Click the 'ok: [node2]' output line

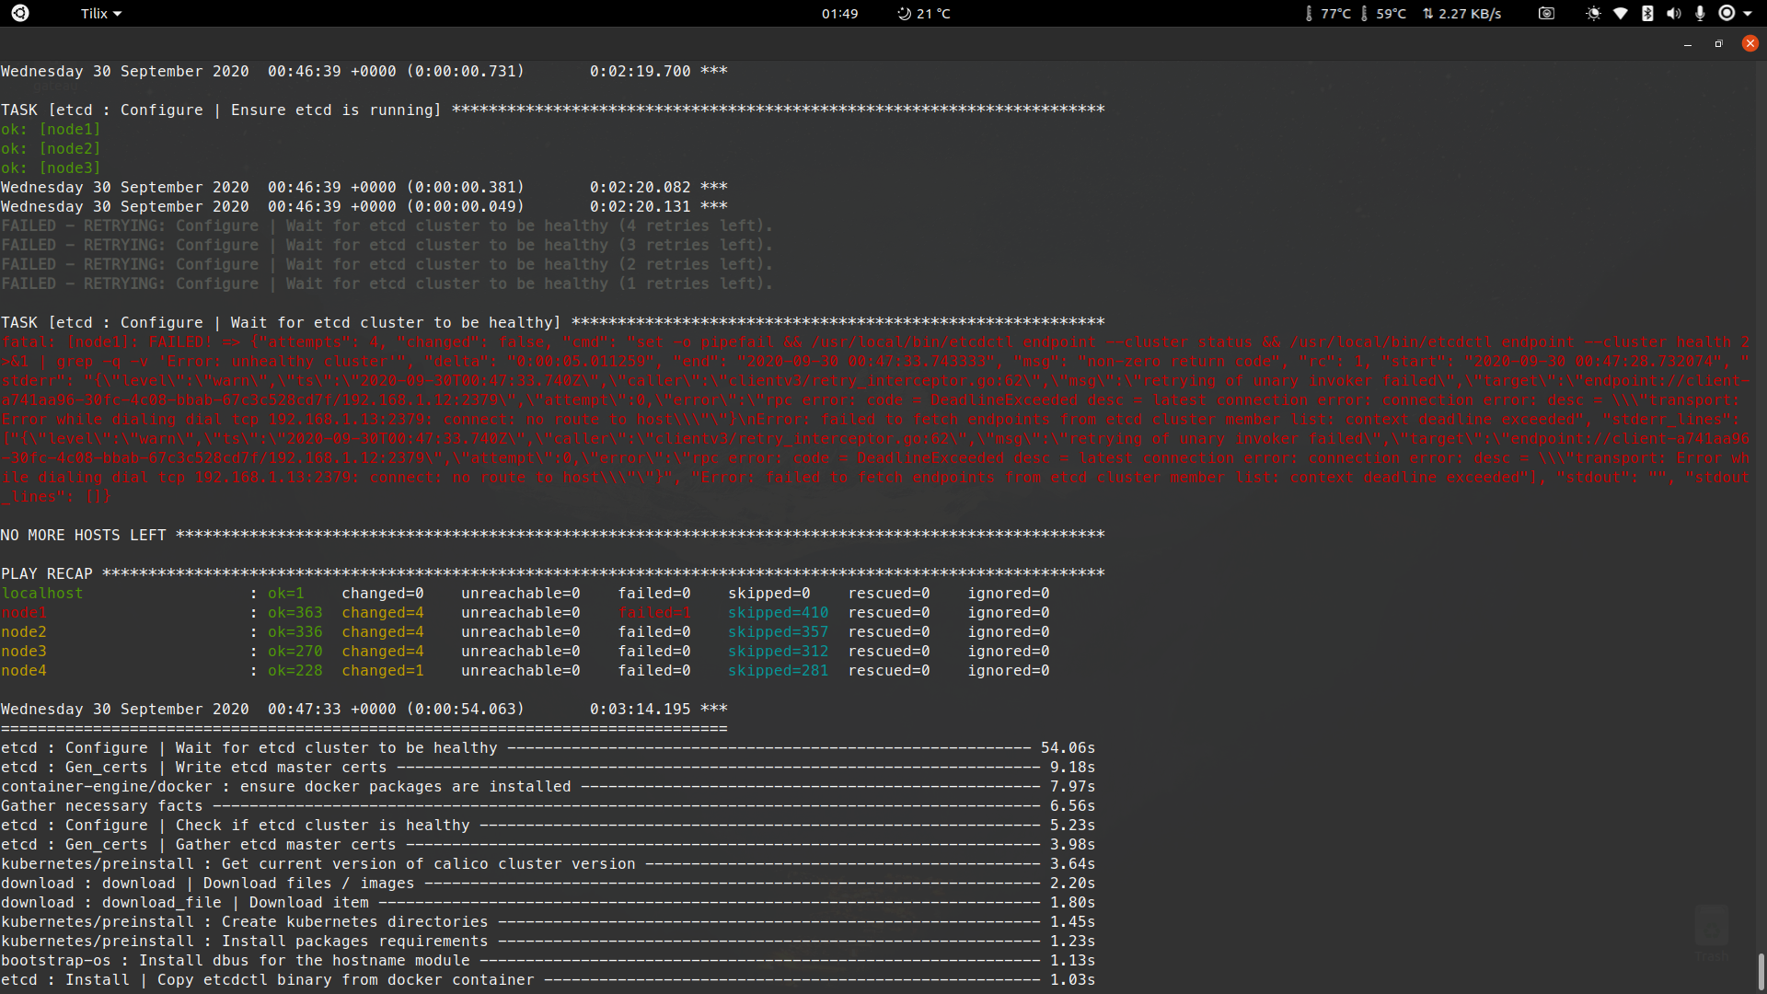click(x=51, y=148)
